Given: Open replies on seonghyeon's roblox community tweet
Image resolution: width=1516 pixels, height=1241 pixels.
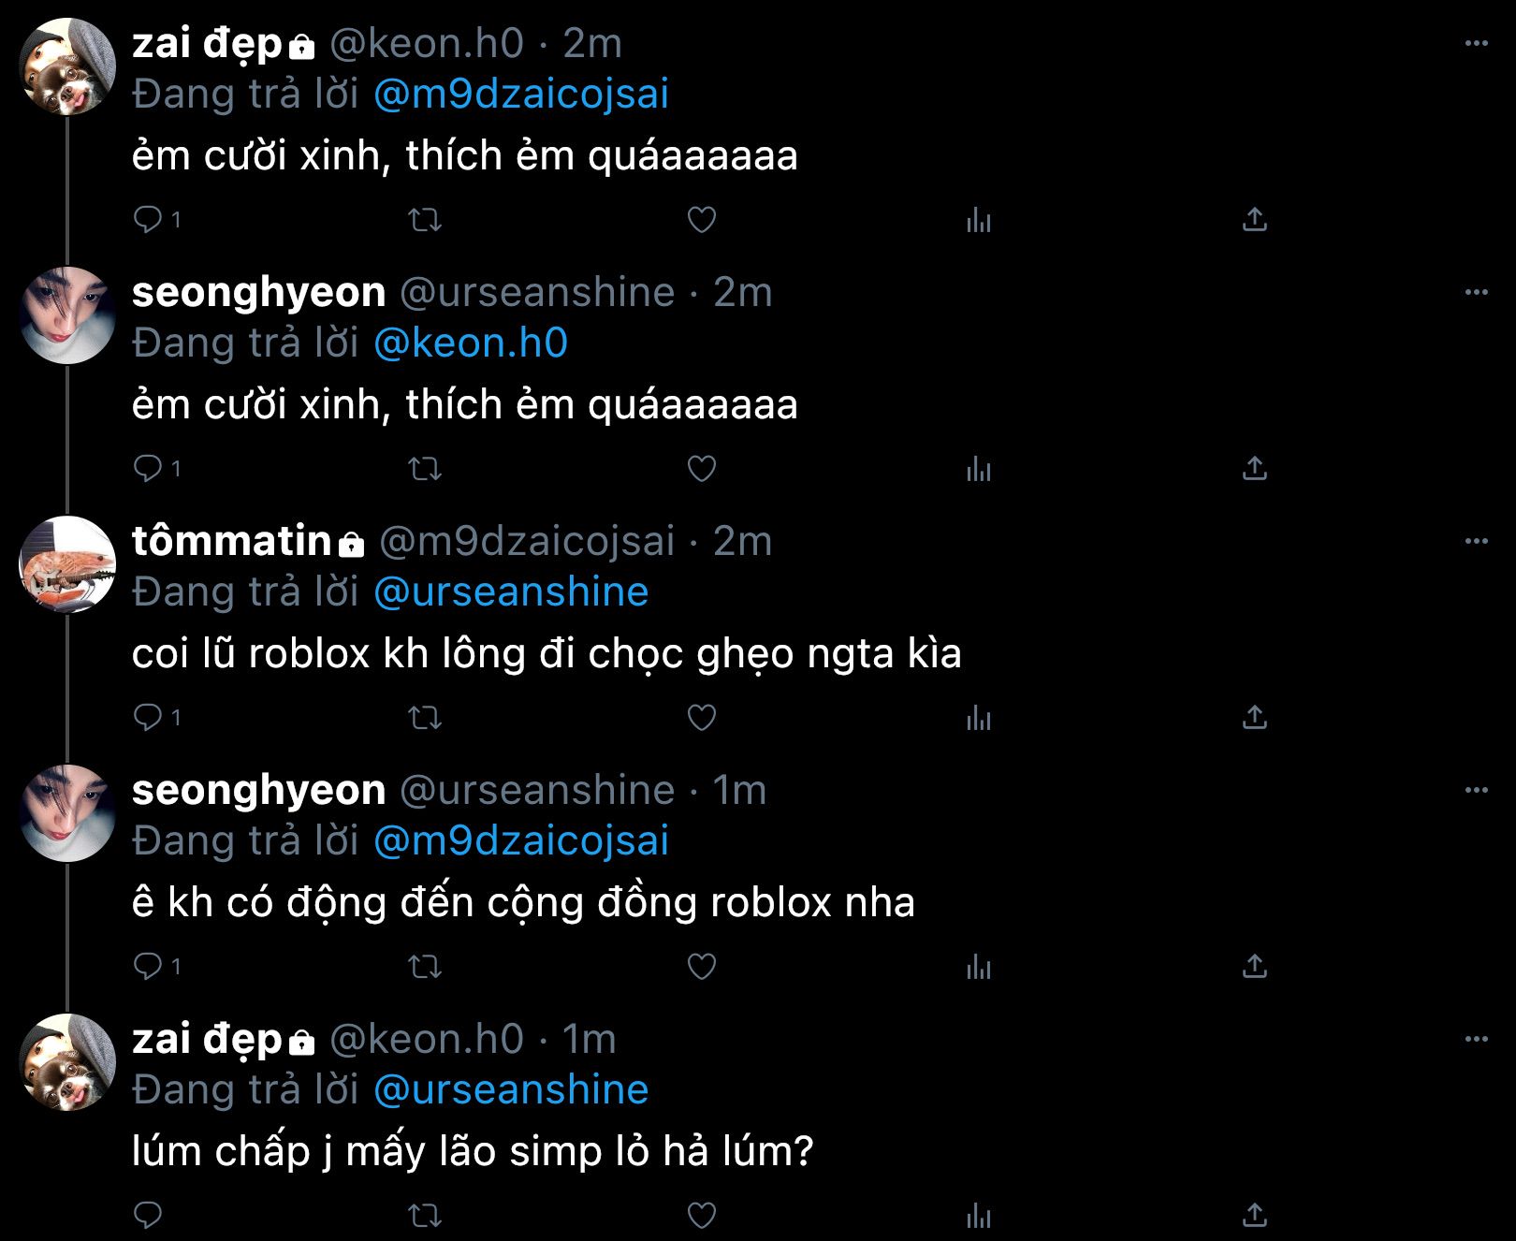Looking at the screenshot, I should 148,966.
